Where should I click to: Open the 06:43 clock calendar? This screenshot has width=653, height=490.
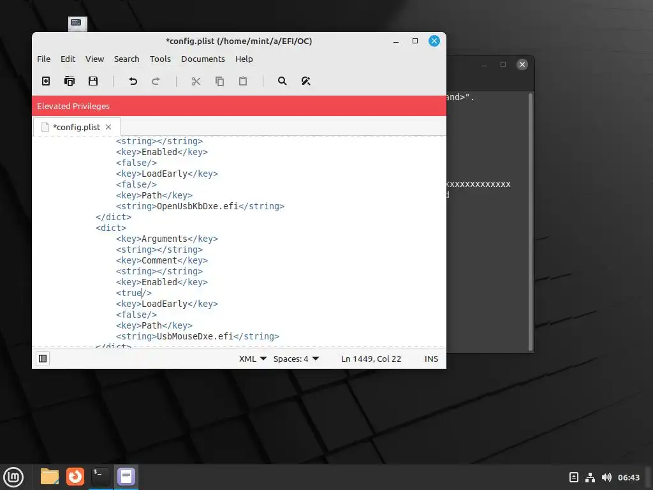tap(629, 477)
